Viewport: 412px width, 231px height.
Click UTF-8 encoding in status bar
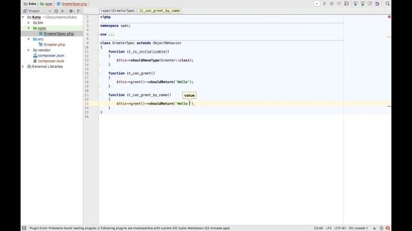[x=340, y=228]
